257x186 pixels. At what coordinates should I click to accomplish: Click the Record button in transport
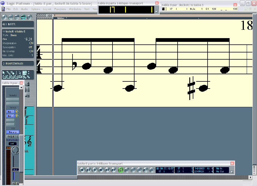pos(82,170)
